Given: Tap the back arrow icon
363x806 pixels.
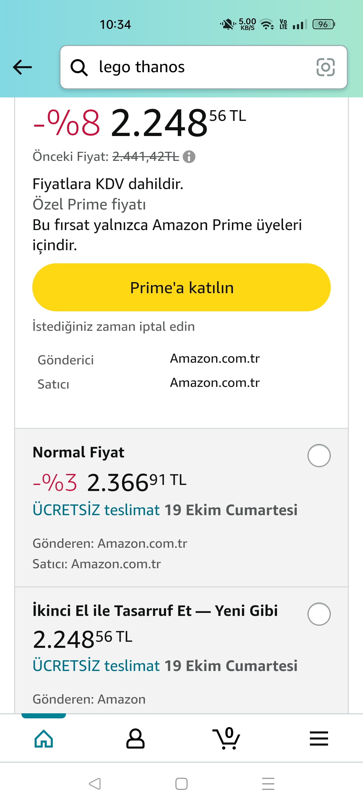Looking at the screenshot, I should tap(22, 67).
